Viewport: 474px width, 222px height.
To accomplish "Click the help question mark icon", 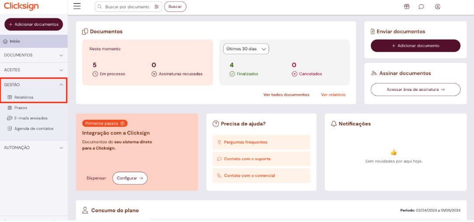I will tap(215, 124).
